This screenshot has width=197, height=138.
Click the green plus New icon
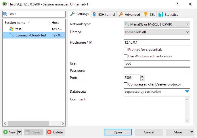click(5, 132)
